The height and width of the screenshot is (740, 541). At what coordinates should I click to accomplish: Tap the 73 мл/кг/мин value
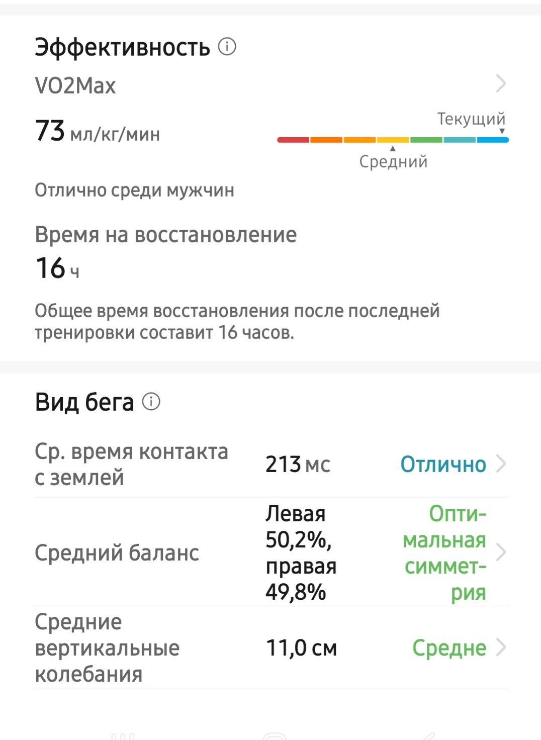click(x=98, y=131)
